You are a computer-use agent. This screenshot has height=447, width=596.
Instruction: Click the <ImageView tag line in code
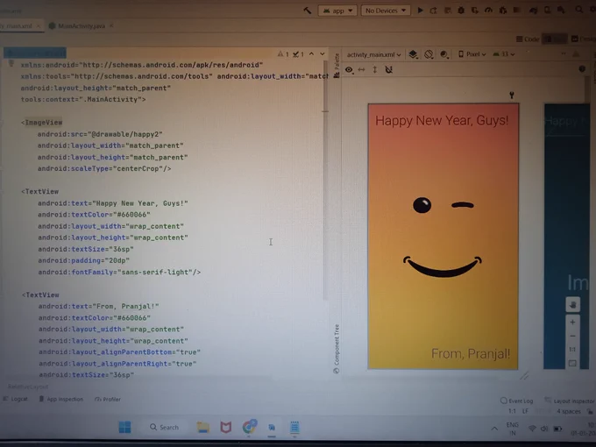[x=41, y=123]
